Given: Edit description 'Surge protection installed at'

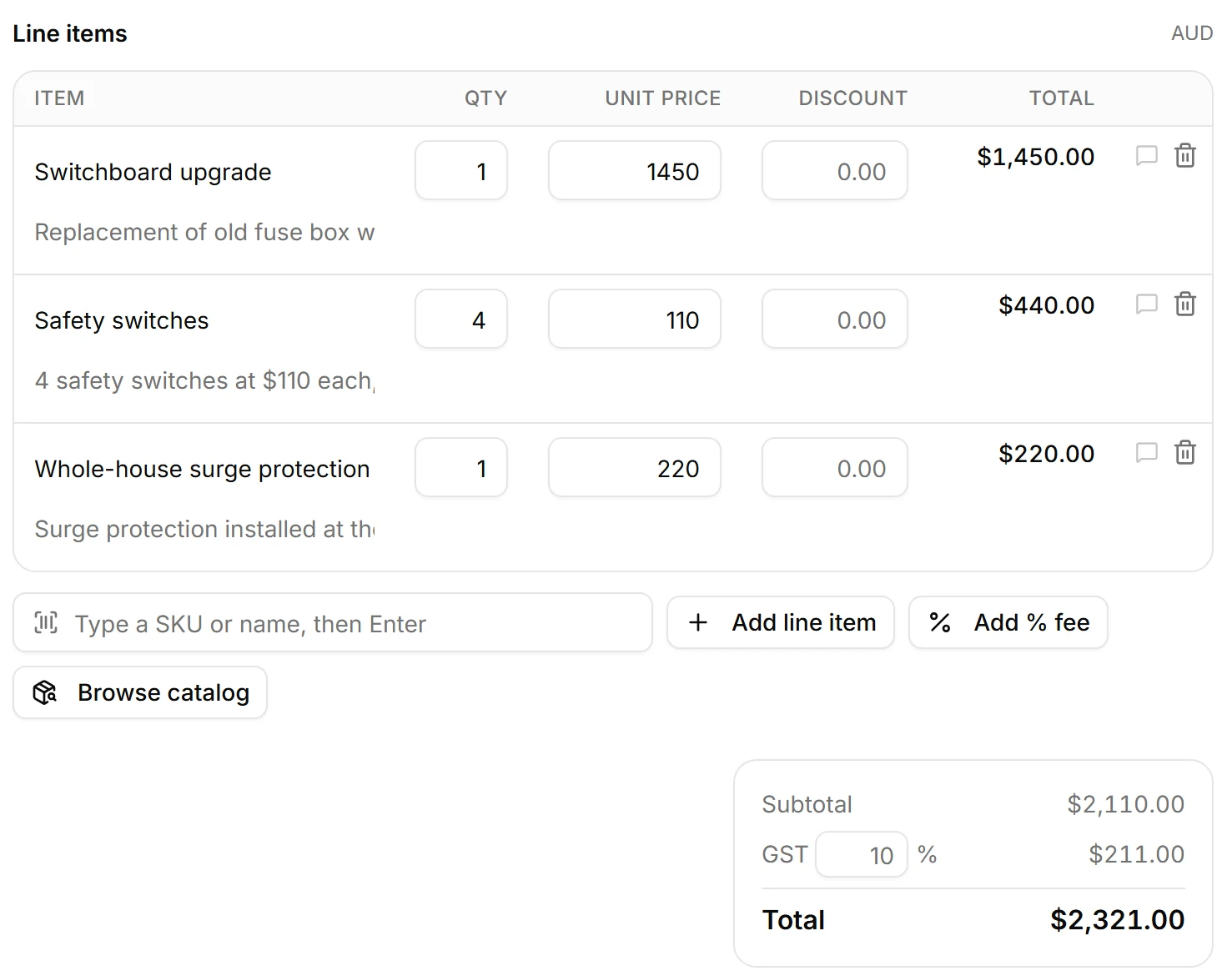Looking at the screenshot, I should [x=204, y=529].
